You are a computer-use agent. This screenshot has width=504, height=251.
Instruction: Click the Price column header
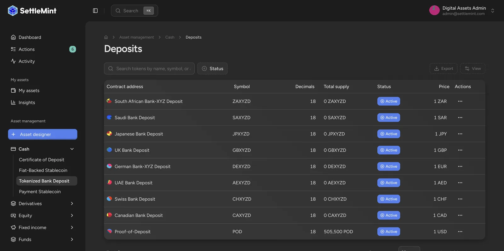click(444, 86)
